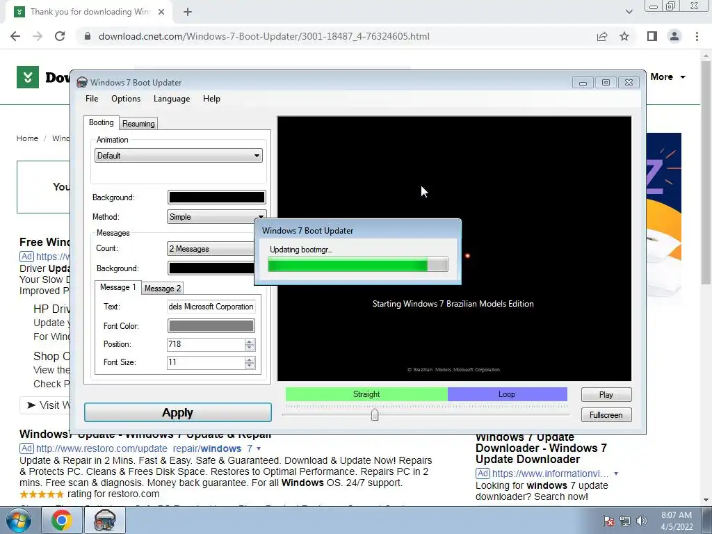Screen dimensions: 712x534
Task: Click the Play button
Action: (x=606, y=395)
